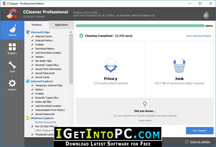Select the Microsoft Edge category heading
Image resolution: width=216 pixels, height=147 pixels.
(x=40, y=32)
